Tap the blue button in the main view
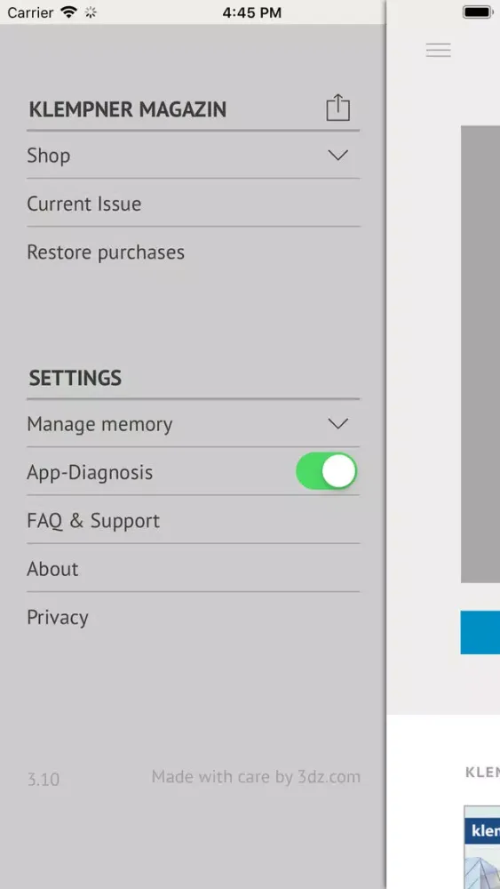This screenshot has width=500, height=889. point(480,632)
